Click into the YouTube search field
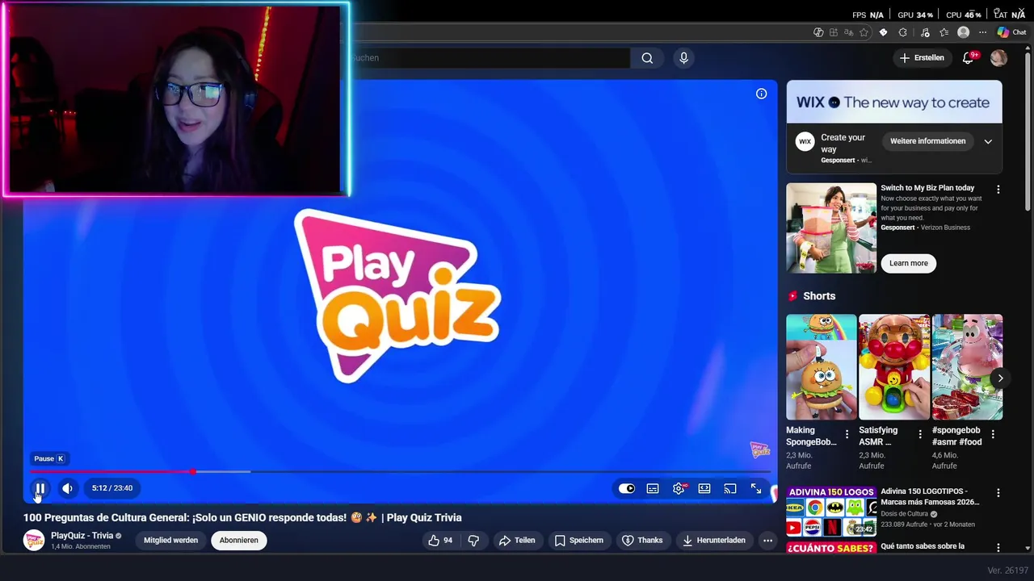 490,58
